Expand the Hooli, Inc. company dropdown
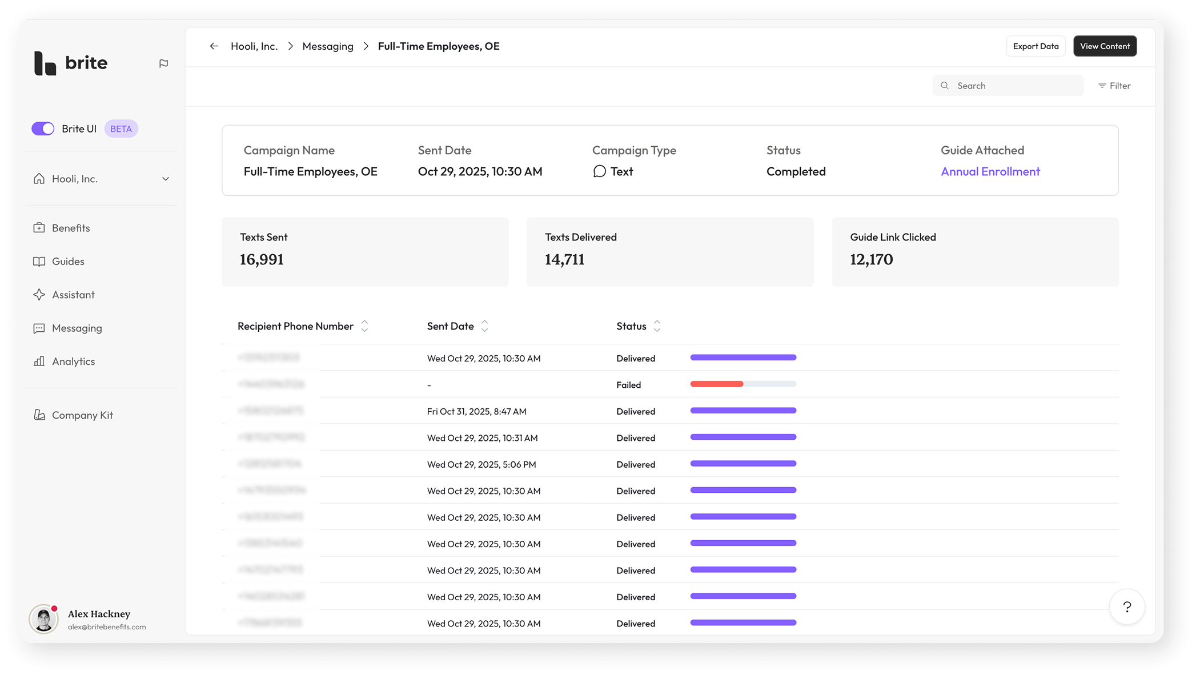 166,179
